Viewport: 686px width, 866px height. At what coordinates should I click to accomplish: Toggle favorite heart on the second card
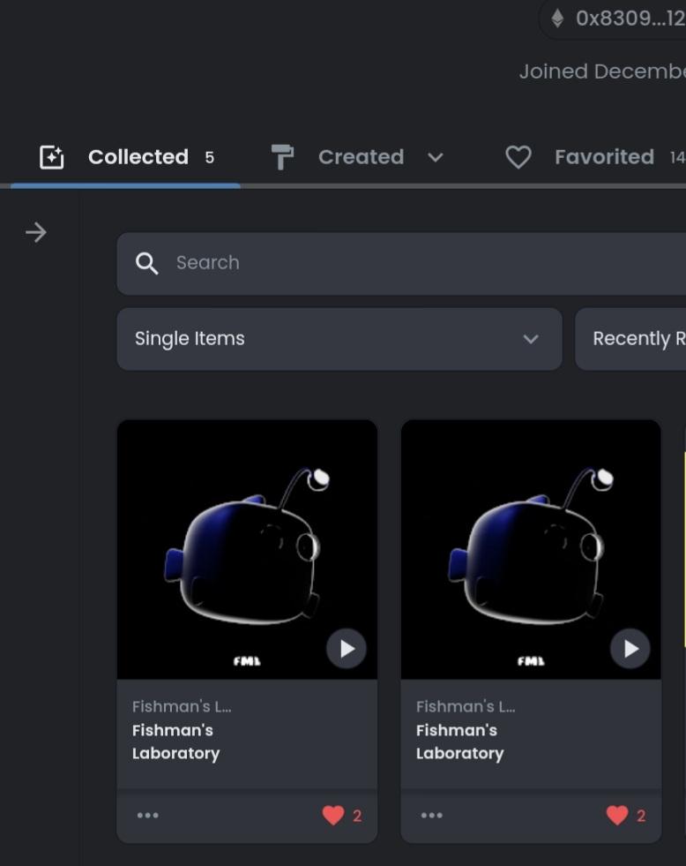coord(617,815)
